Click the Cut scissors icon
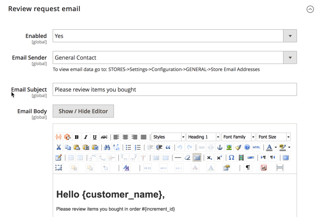This screenshot has height=217, width=318. [59, 147]
